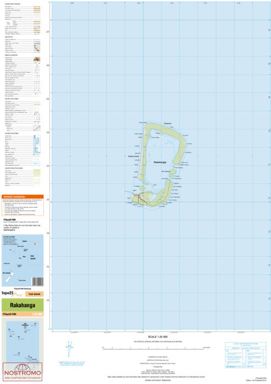The image size is (271, 384).
Task: Click the grid reference instructions box
Action: tap(246, 355)
